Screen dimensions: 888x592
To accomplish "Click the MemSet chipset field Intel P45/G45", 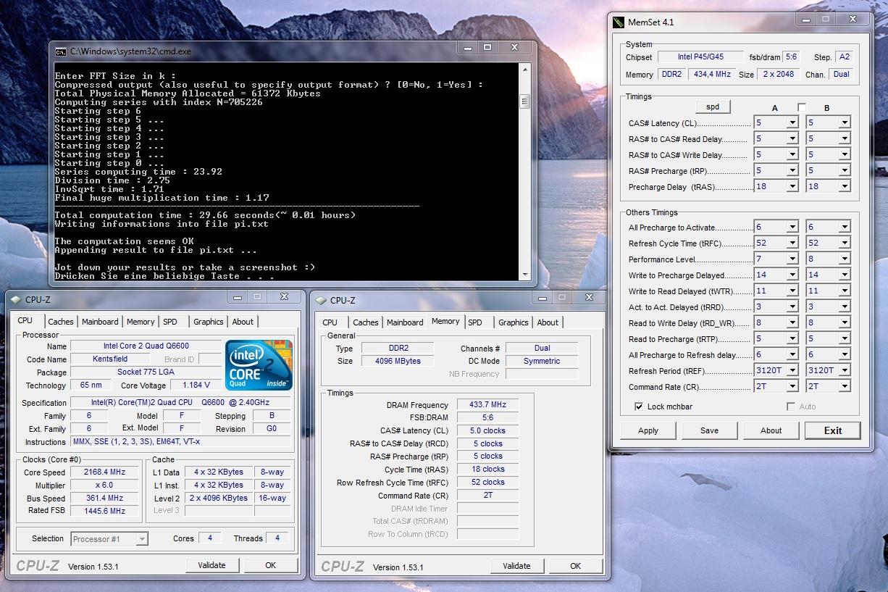I will click(x=700, y=57).
